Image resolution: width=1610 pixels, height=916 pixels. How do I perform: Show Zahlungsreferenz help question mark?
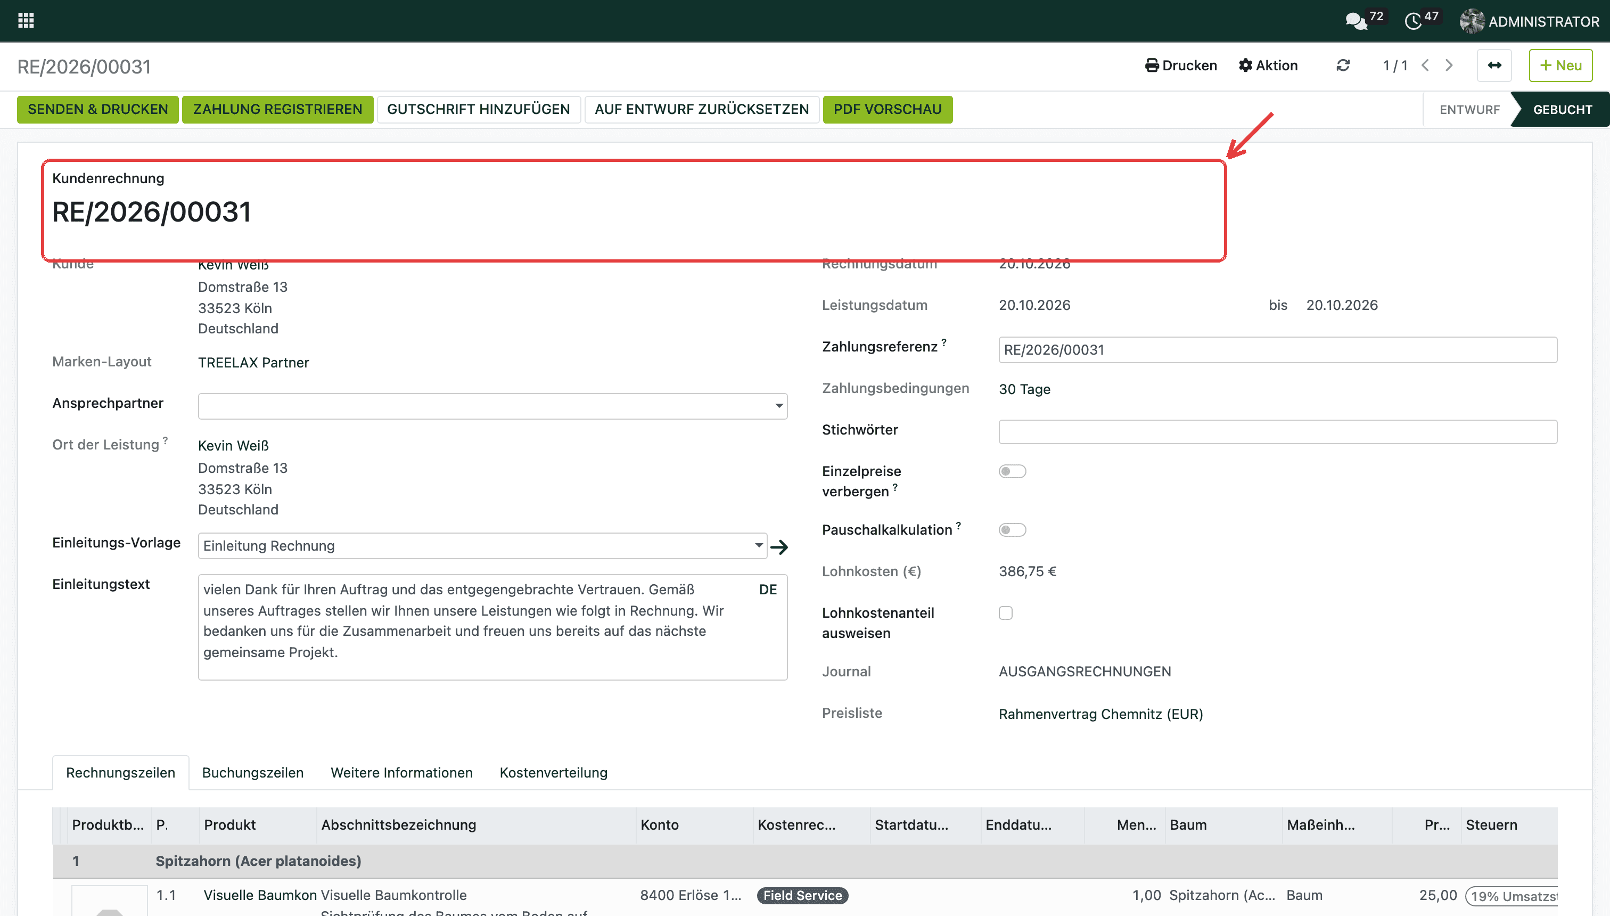944,342
